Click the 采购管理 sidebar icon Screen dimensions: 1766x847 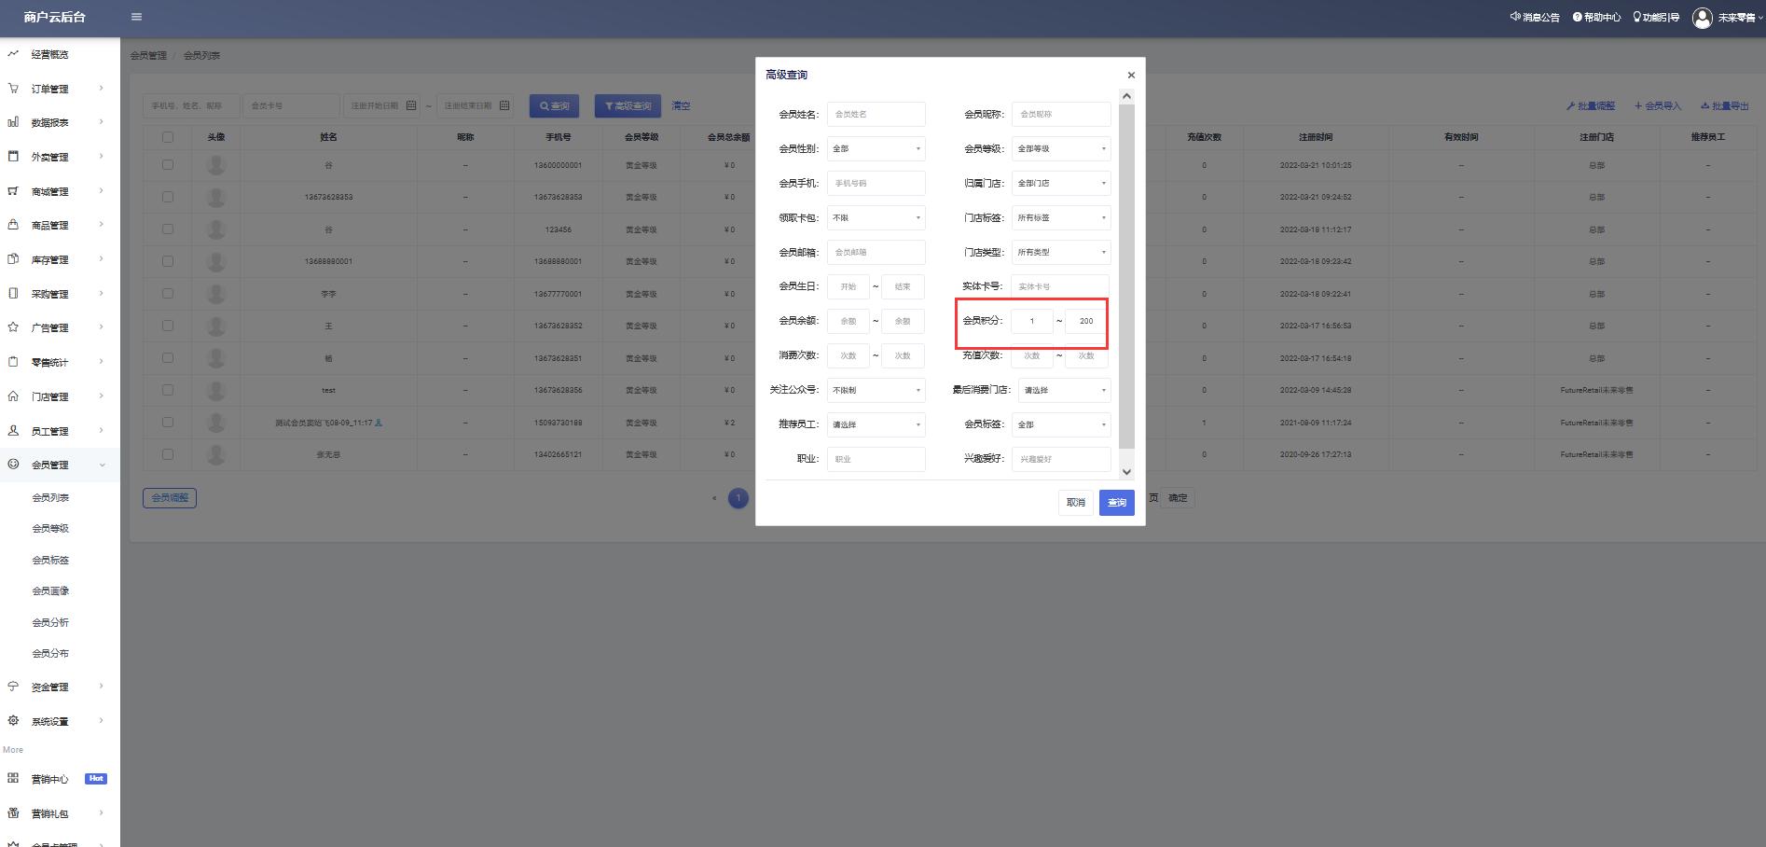(x=13, y=293)
